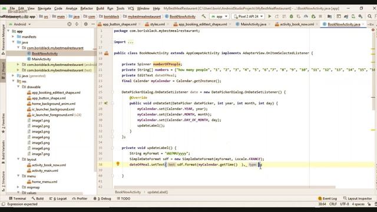The width and height of the screenshot is (377, 212).
Task: Toggle the Favorites tool window
Action: pyautogui.click(x=3, y=123)
